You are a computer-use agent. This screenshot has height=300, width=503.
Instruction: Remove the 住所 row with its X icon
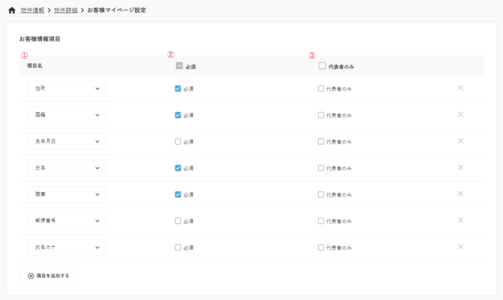pyautogui.click(x=460, y=88)
